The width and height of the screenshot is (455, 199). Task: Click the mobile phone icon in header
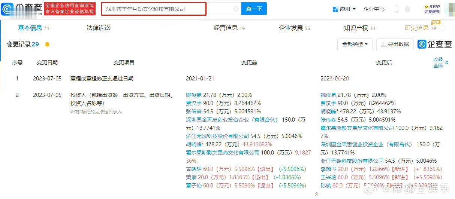396,9
